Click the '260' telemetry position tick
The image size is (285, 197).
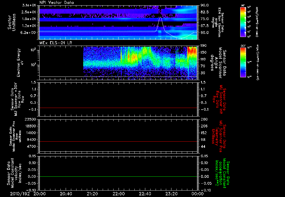coord(204,119)
